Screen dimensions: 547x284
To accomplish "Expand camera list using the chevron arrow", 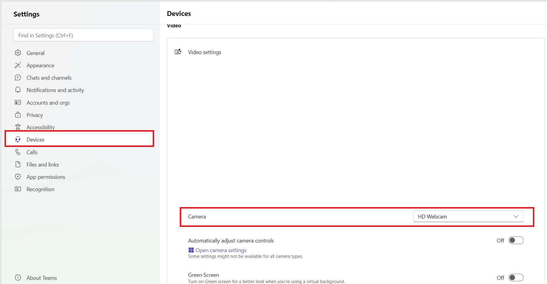I will point(516,216).
